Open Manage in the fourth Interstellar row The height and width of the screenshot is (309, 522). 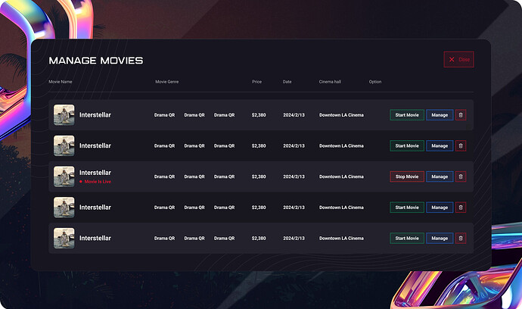click(x=440, y=208)
